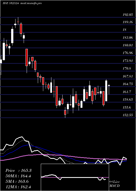Click the 50MA : 164.4 readout

coord(18,176)
